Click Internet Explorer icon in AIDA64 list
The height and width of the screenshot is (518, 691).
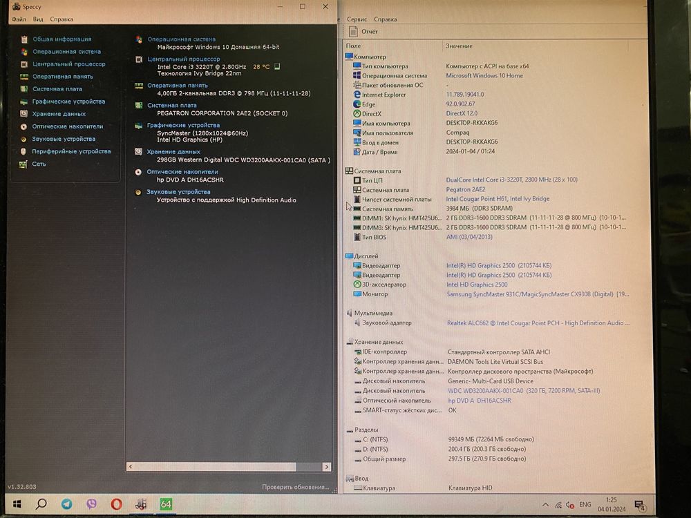357,95
